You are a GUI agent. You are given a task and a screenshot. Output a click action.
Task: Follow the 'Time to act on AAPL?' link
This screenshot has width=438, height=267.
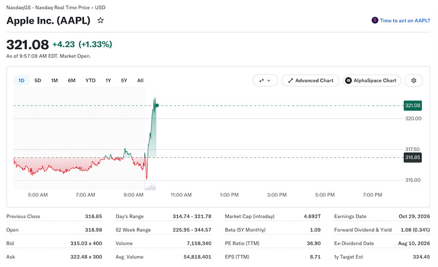pyautogui.click(x=405, y=21)
